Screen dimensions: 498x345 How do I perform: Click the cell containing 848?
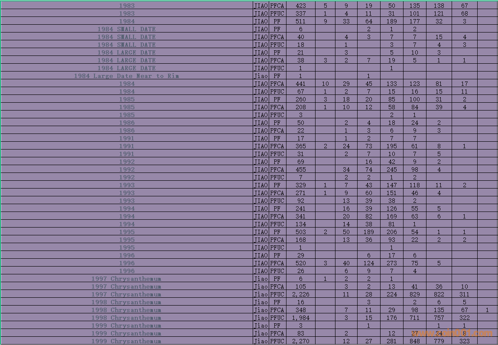pyautogui.click(x=414, y=341)
